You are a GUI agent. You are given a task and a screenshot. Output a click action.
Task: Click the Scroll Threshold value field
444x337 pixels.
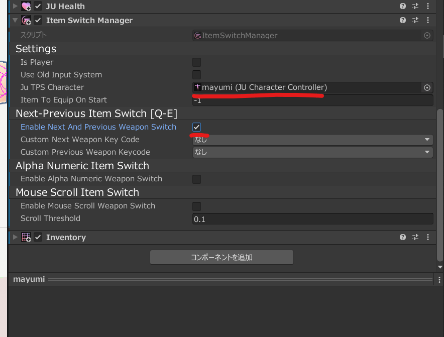312,219
